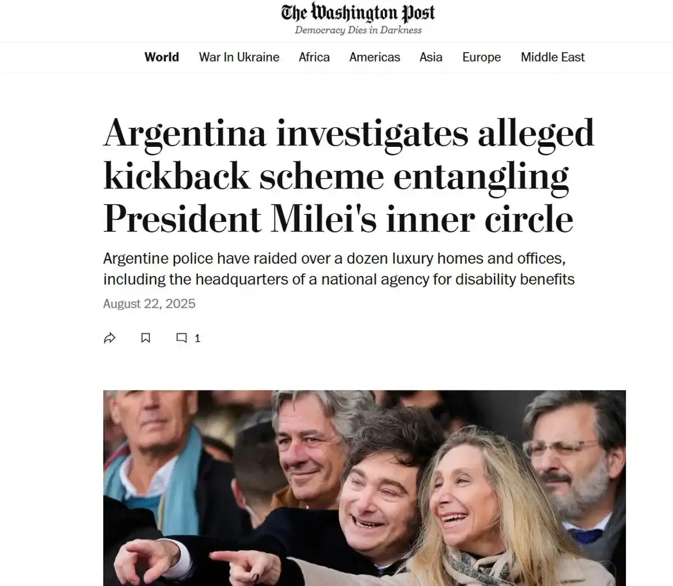Click the August 22, 2025 publication date

pos(149,304)
